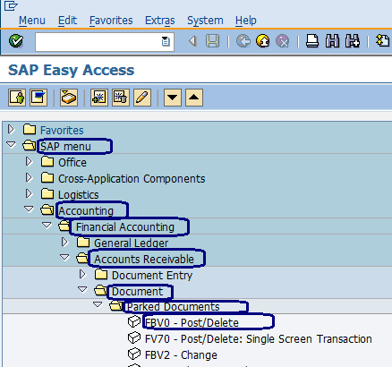Select the Cross-Application Components label
The height and width of the screenshot is (367, 392).
132,179
